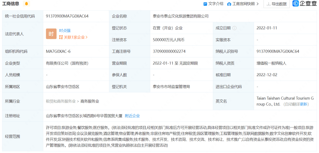Expand the 工商官网快照 chevron arrow
Screen dimensions: 319x153
tap(258, 4)
